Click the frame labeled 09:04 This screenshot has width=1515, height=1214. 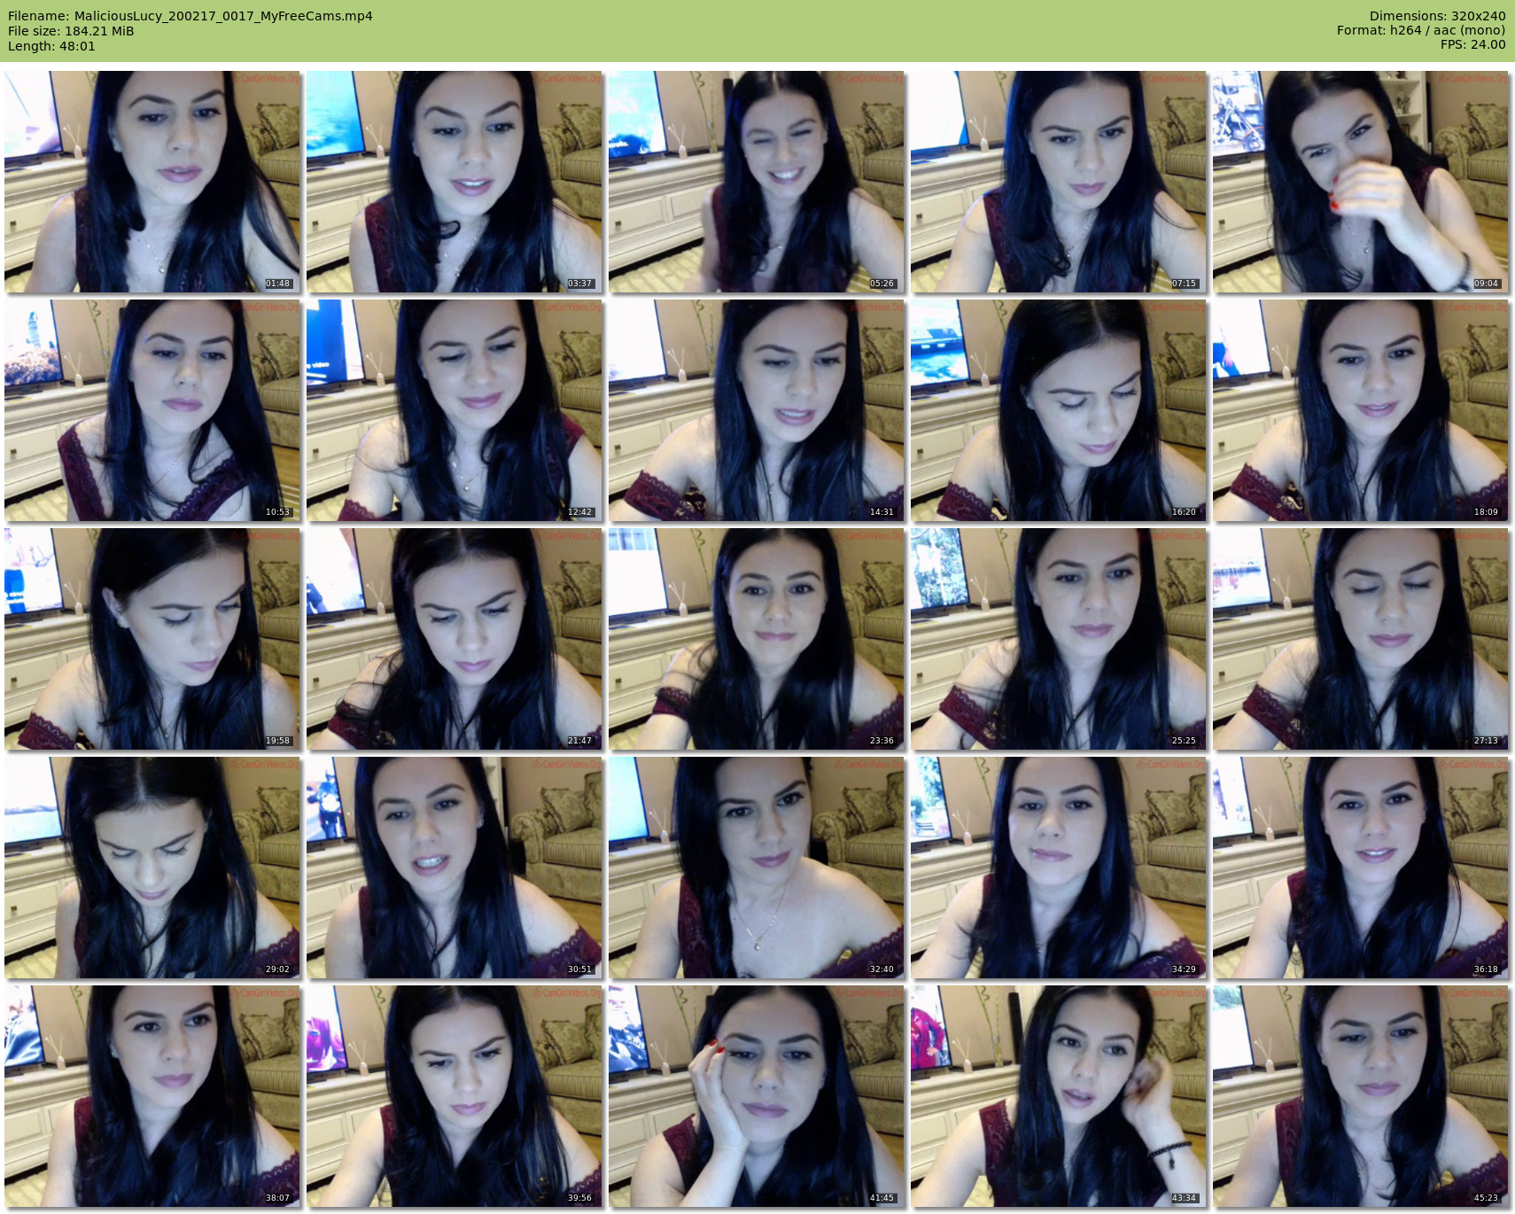(1360, 182)
